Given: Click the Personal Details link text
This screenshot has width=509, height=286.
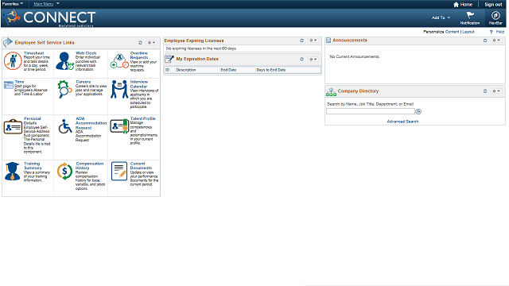Looking at the screenshot, I should tap(32, 121).
